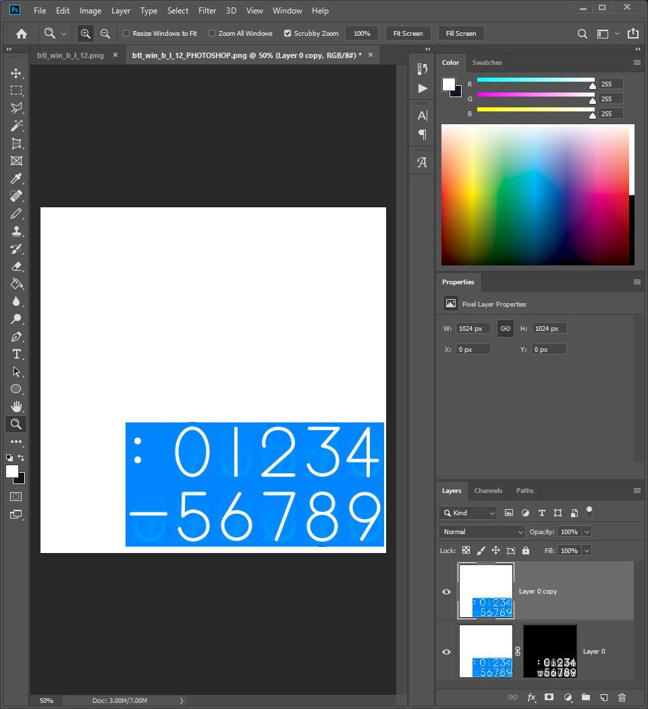Select the Crop tool
This screenshot has width=648, height=709.
16,143
